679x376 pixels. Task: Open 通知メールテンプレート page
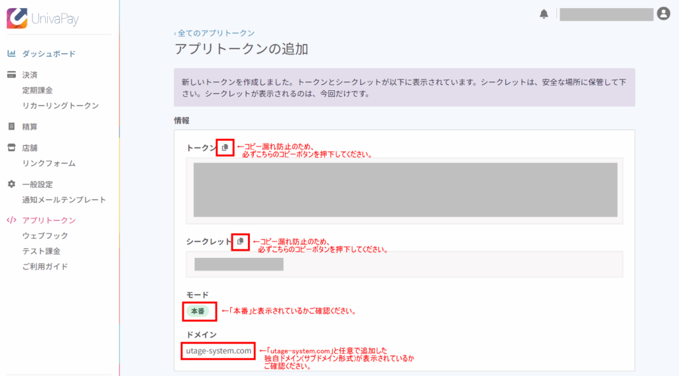click(64, 200)
